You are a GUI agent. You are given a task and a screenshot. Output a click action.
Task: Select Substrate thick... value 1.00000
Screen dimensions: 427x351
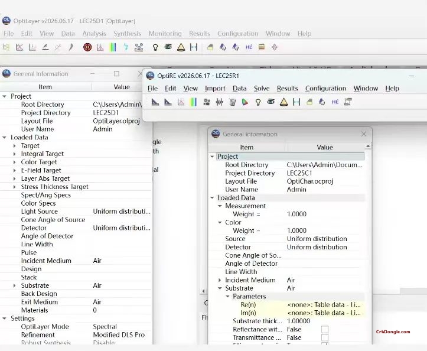pos(298,321)
